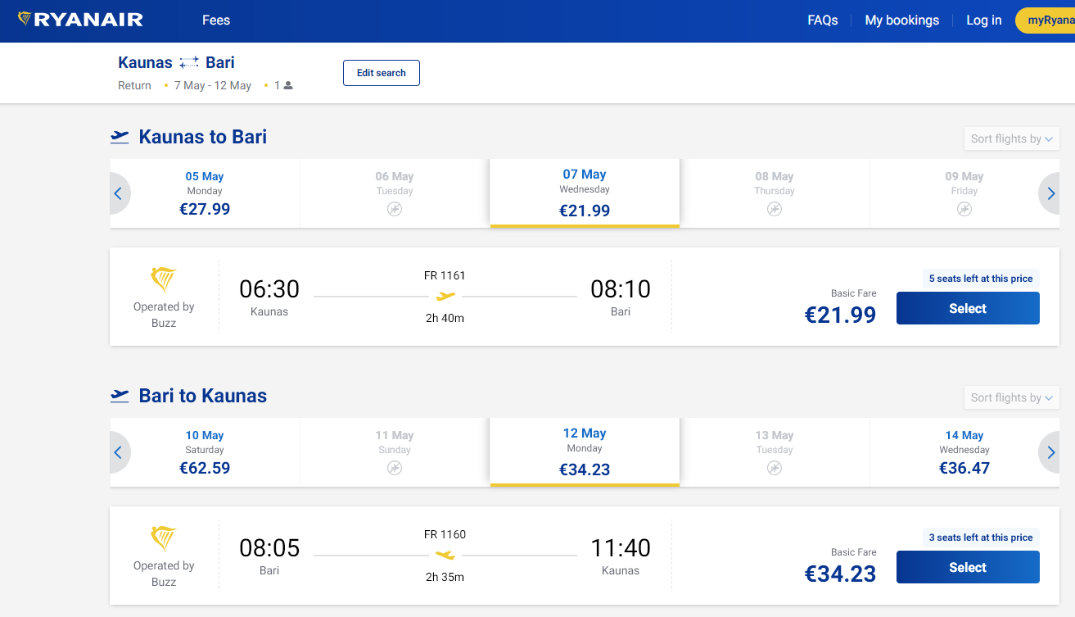
Task: Show later dates in Kaunas to Bari carousel
Action: tap(1050, 194)
